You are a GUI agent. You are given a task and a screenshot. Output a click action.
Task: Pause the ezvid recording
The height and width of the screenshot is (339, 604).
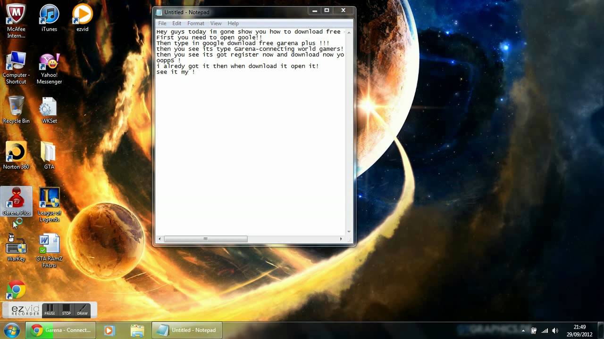point(50,310)
